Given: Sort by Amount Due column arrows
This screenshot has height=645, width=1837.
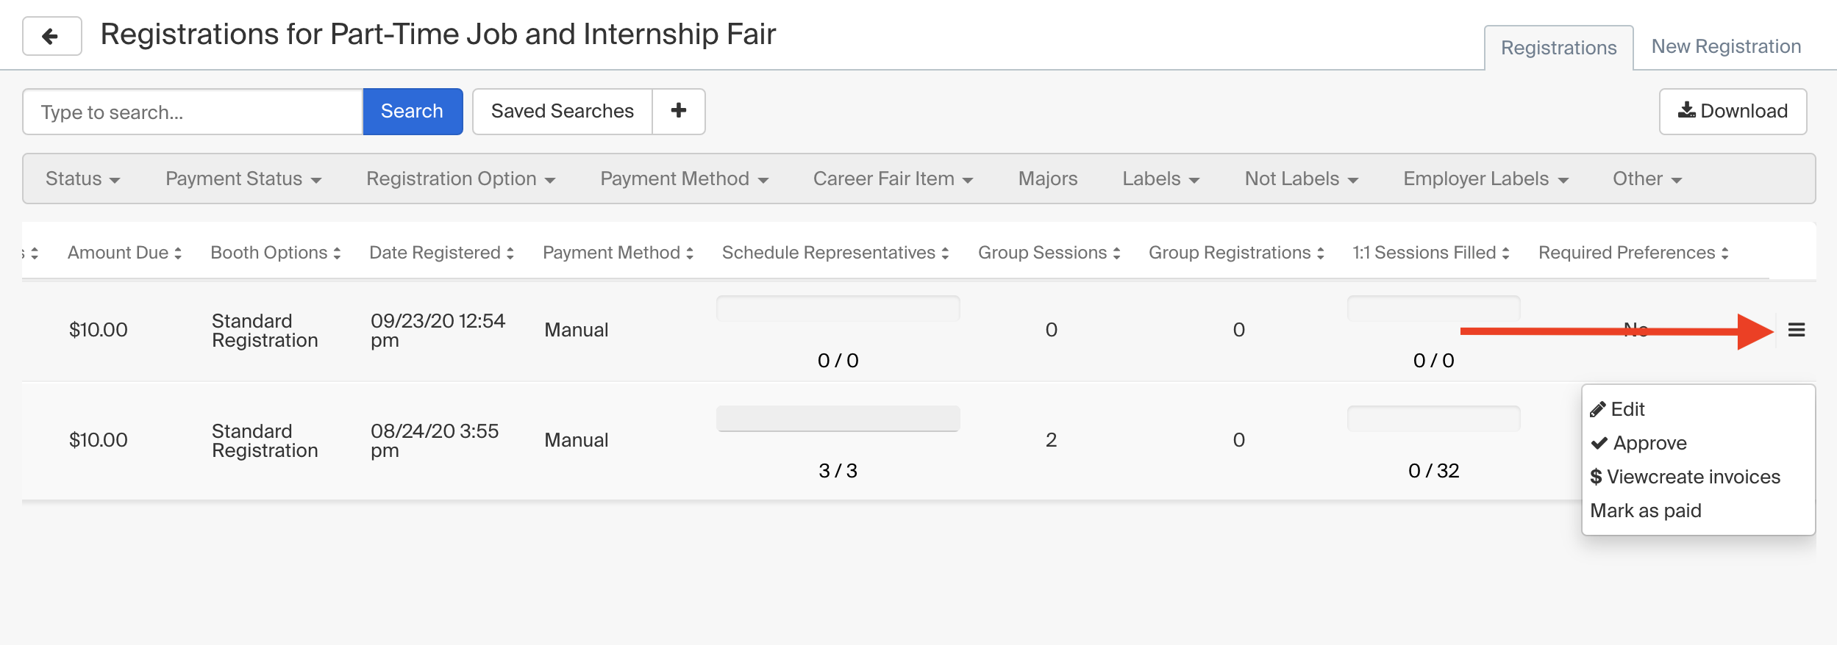Looking at the screenshot, I should click(177, 253).
